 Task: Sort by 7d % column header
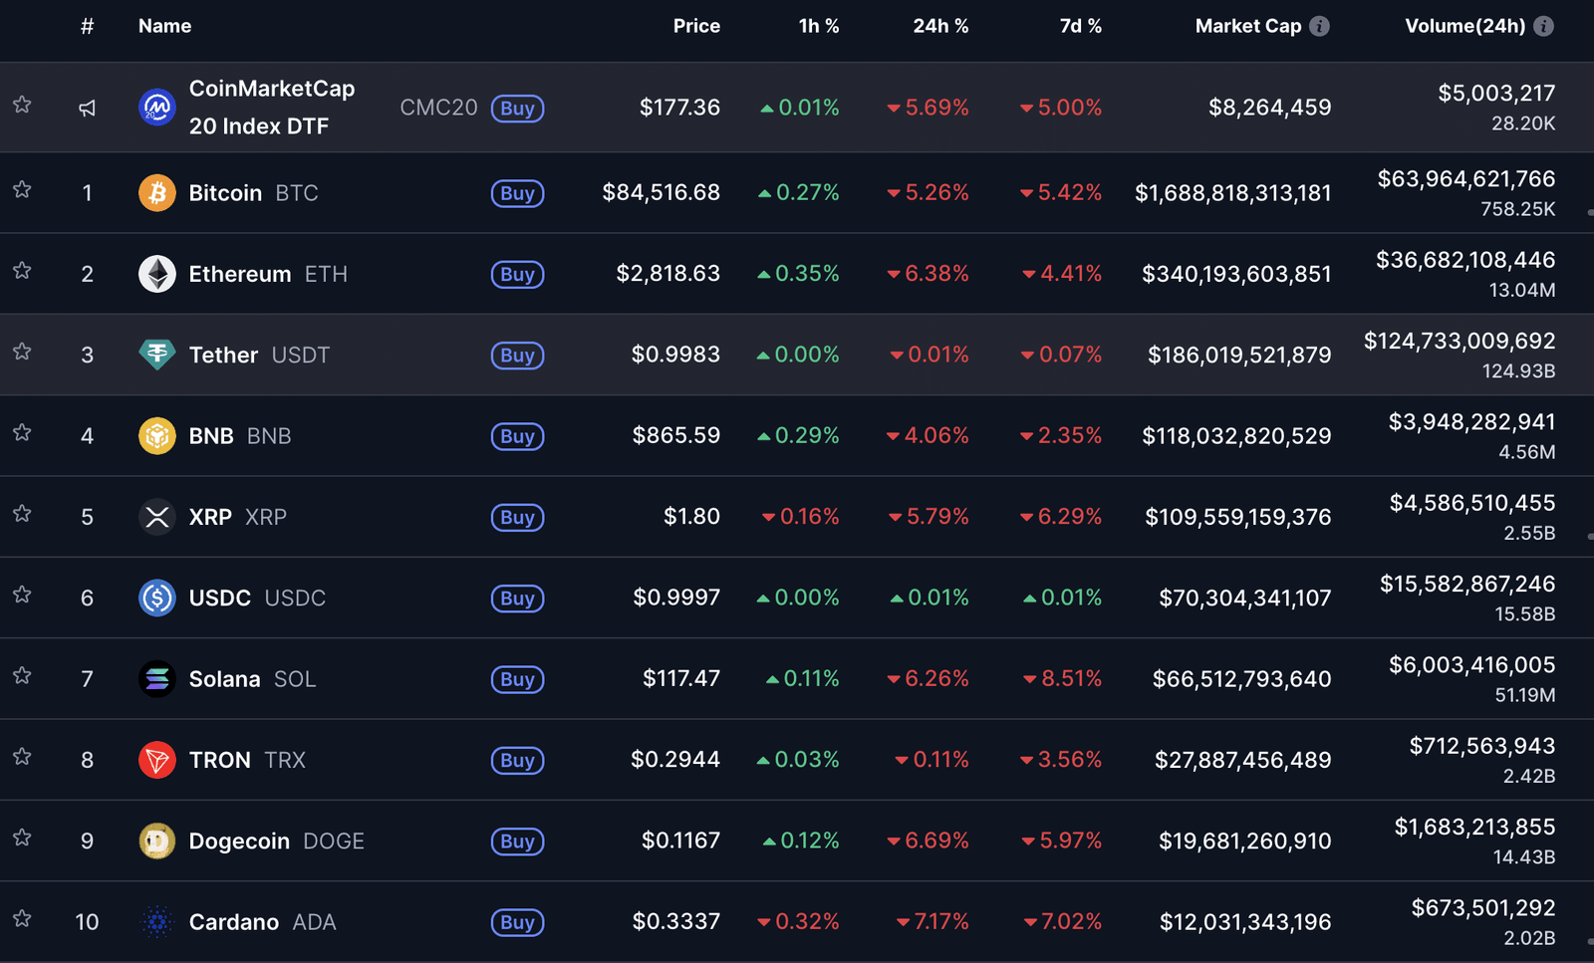(1080, 27)
